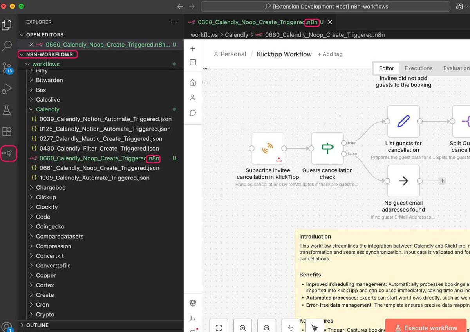Zoom in on the workflow canvas
The width and height of the screenshot is (470, 332).
click(x=243, y=327)
